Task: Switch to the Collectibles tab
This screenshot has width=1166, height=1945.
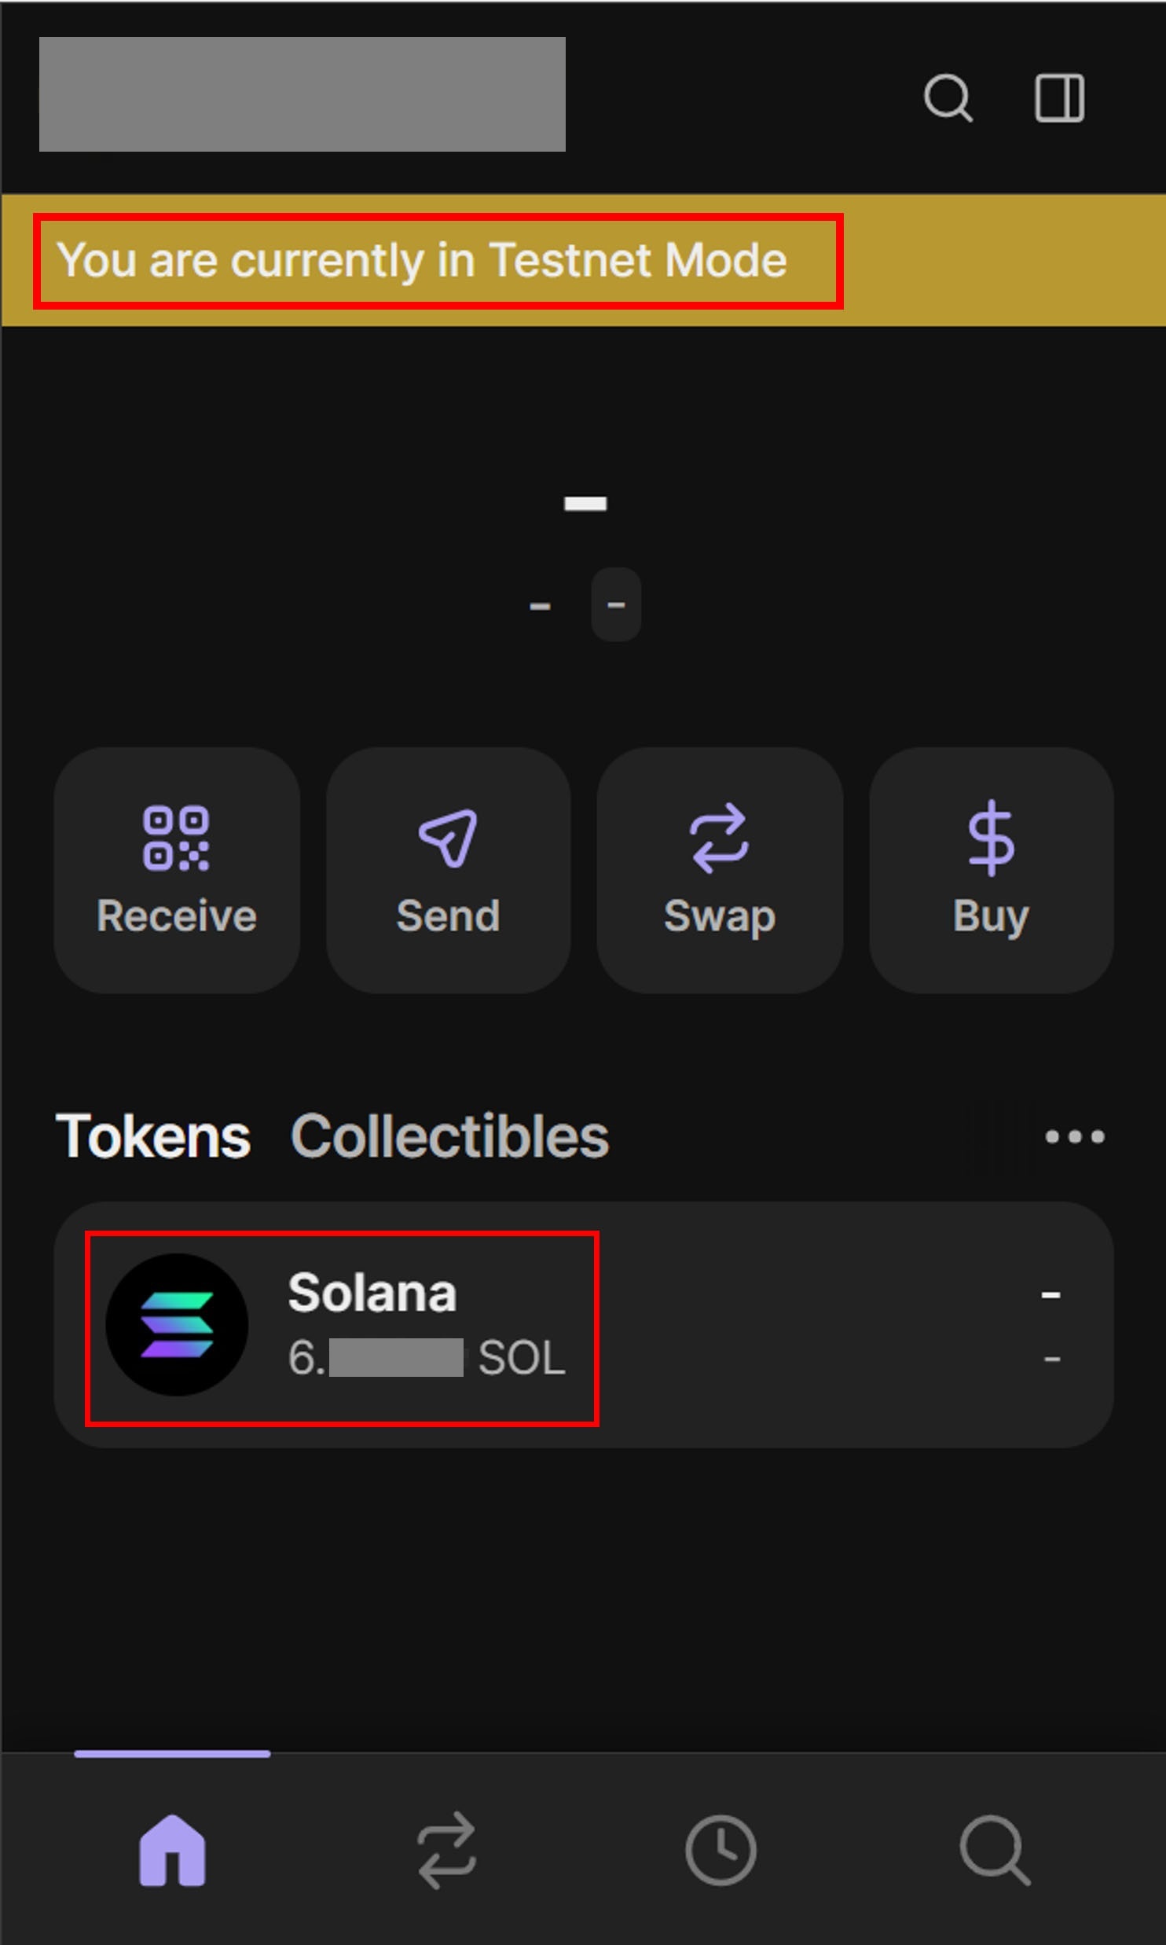Action: click(449, 1136)
